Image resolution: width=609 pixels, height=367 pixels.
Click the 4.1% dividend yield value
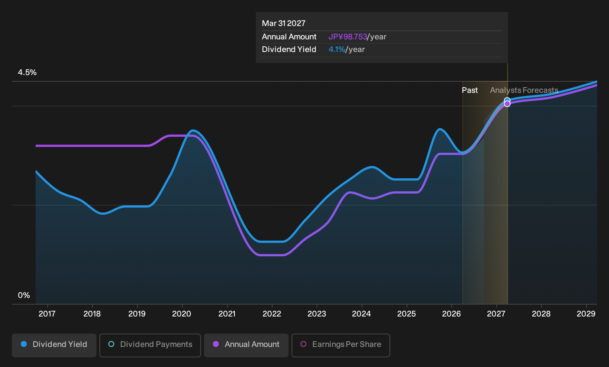pyautogui.click(x=337, y=49)
